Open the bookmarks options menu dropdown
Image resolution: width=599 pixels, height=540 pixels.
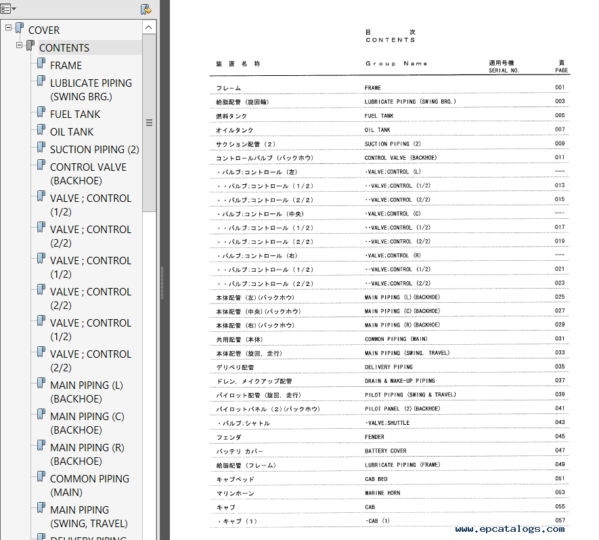click(8, 8)
